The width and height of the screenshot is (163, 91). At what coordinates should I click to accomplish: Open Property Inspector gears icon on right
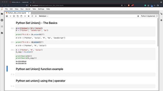[161, 14]
